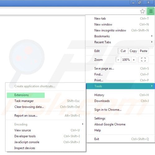
Task: Open JavaScript console
Action: pyautogui.click(x=46, y=142)
